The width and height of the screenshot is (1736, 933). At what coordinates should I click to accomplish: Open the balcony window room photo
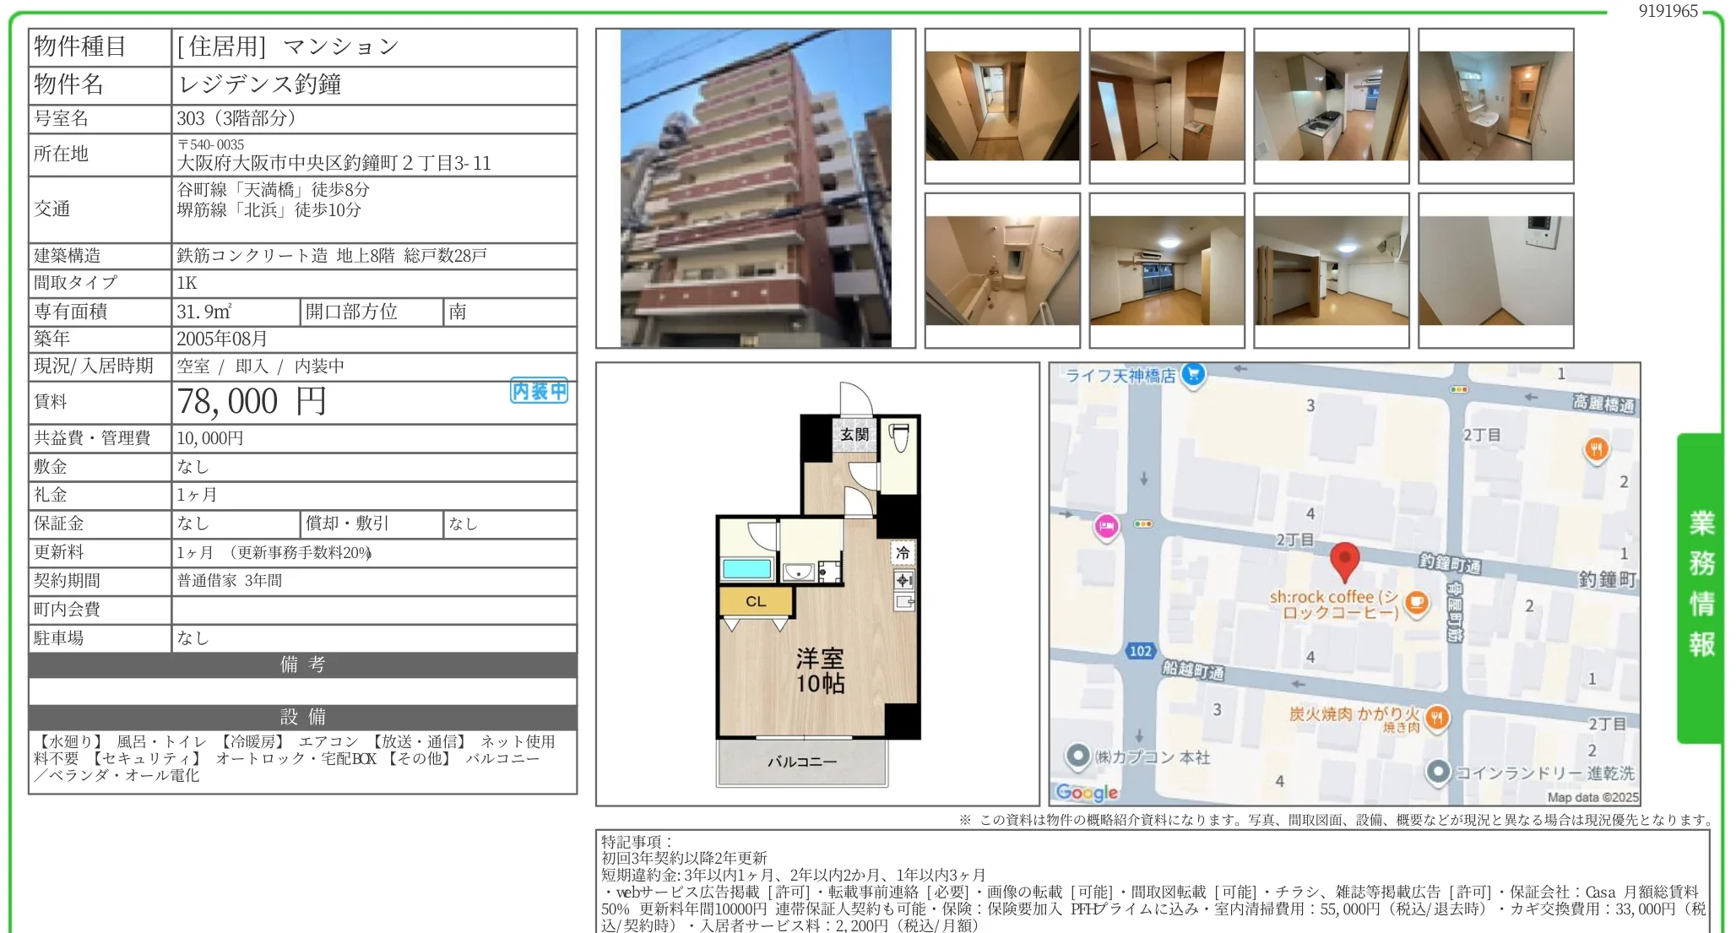pos(1166,270)
